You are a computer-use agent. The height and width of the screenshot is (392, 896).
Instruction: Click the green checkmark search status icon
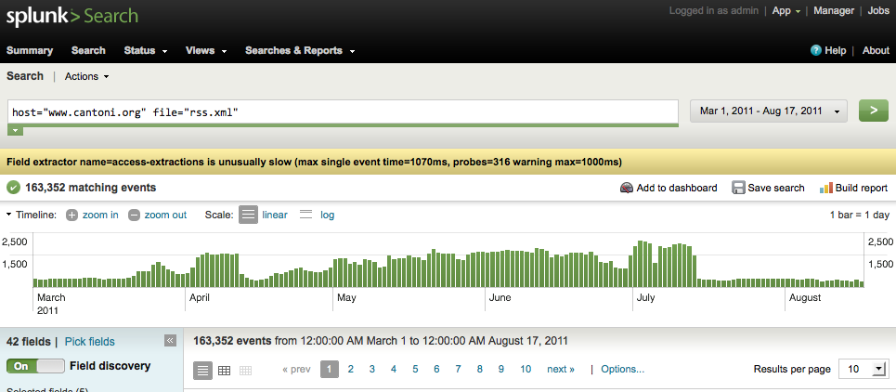pos(14,188)
